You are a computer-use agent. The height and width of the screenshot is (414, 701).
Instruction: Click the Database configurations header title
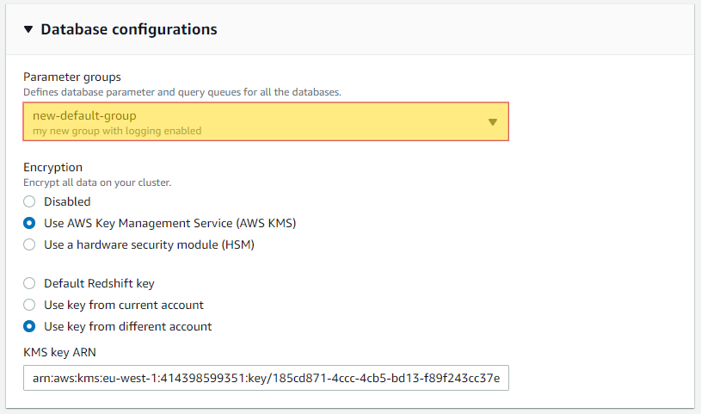point(129,29)
